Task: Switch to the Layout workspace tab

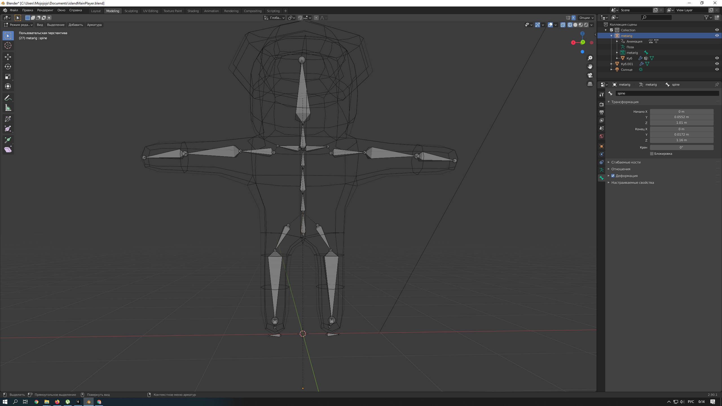Action: tap(96, 11)
